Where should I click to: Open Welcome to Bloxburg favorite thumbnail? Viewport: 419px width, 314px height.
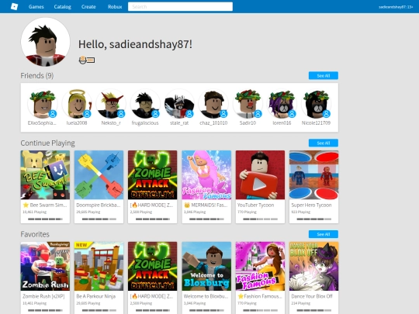coord(206,266)
